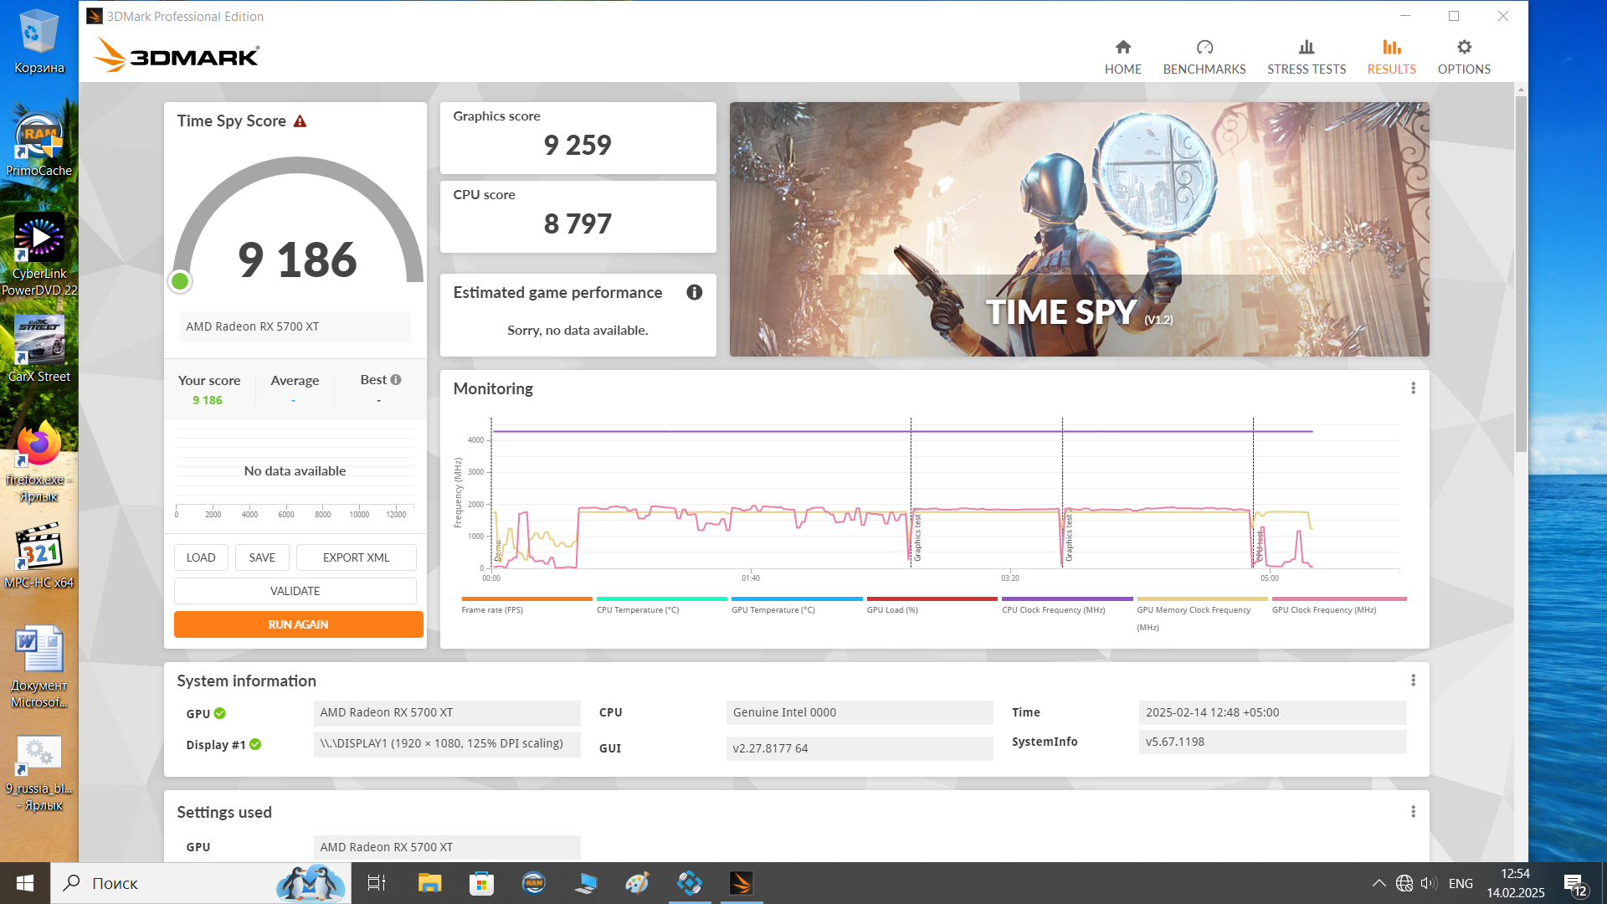The image size is (1607, 904).
Task: Click the Best score info icon
Action: [396, 380]
